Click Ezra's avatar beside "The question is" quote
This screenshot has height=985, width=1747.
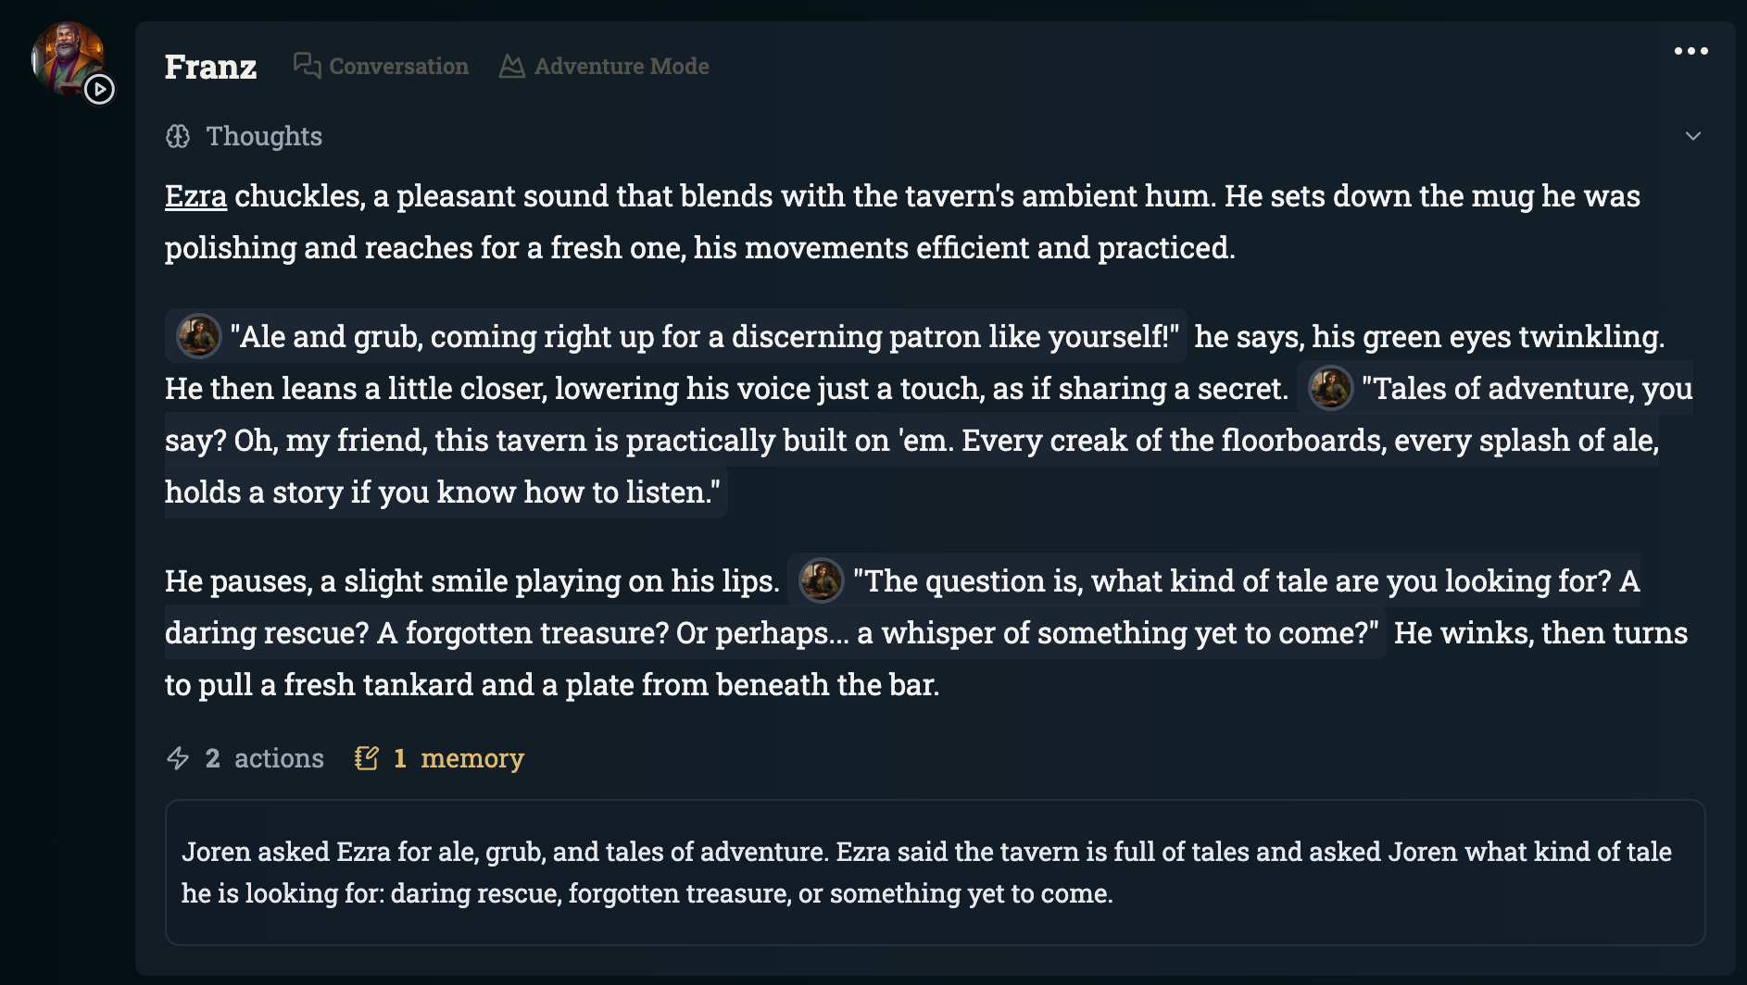click(x=821, y=580)
